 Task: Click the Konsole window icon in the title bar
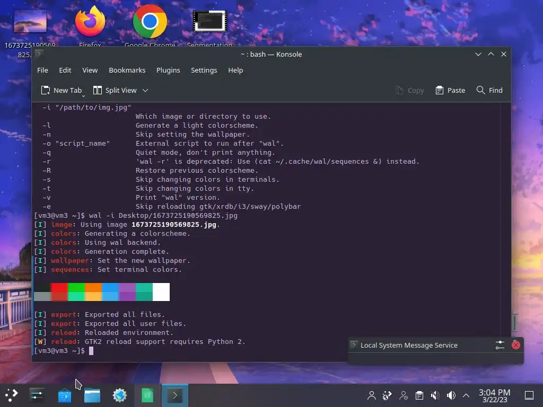(39, 54)
